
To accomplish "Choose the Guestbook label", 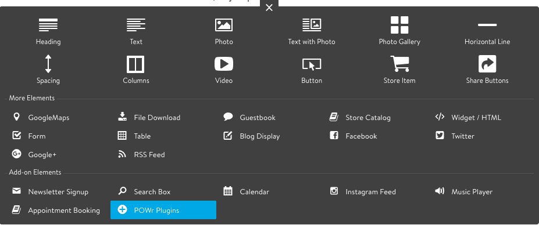I will tap(258, 118).
